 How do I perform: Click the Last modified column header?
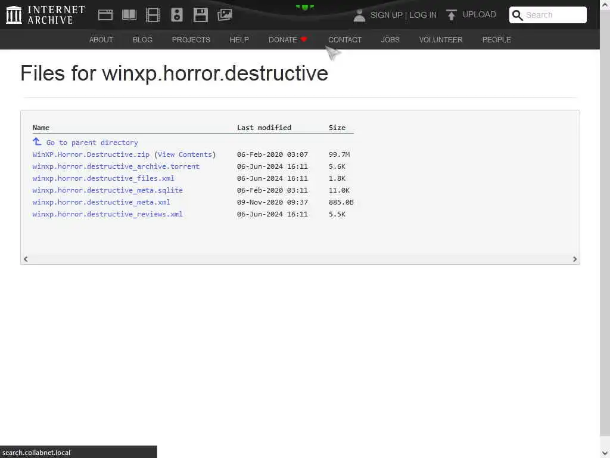click(264, 128)
